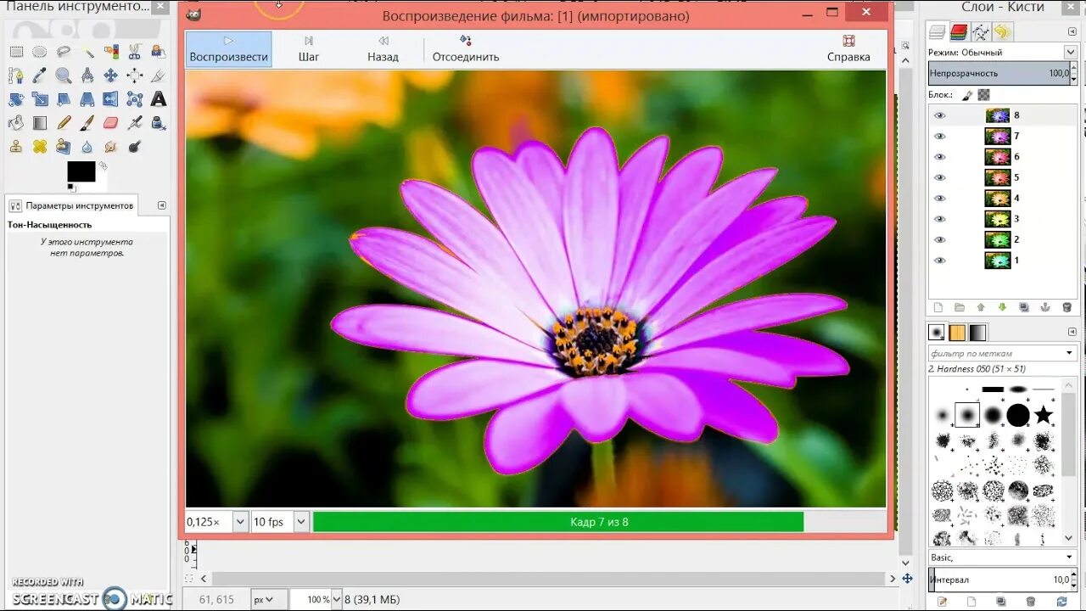1086x611 pixels.
Task: Open the 100% zoom dropdown in status bar
Action: [336, 599]
